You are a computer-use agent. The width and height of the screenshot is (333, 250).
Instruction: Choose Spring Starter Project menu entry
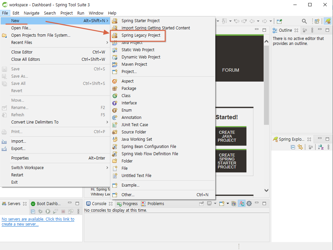point(140,20)
